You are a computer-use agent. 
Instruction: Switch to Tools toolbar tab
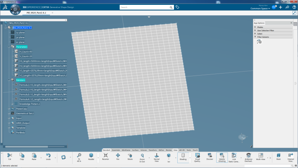tap(189, 150)
